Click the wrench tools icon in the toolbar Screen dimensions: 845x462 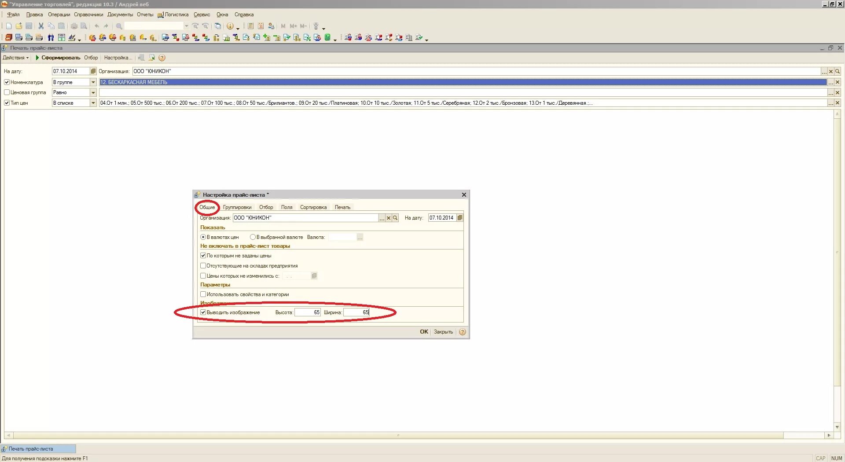click(x=316, y=26)
